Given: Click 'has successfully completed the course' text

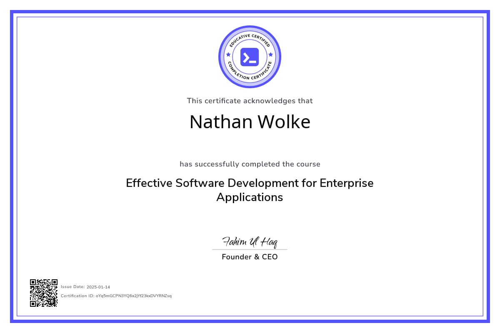Looking at the screenshot, I should (250, 164).
